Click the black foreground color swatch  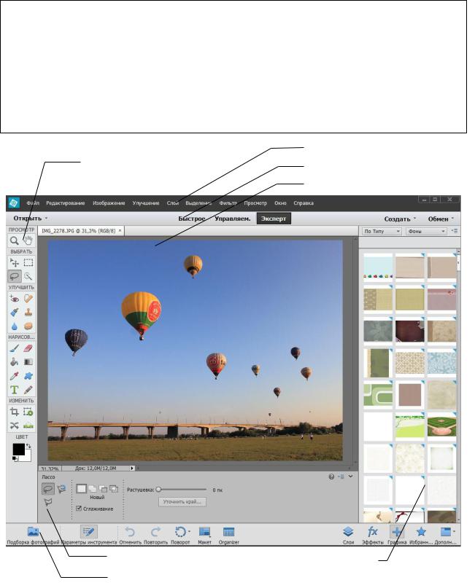18,449
